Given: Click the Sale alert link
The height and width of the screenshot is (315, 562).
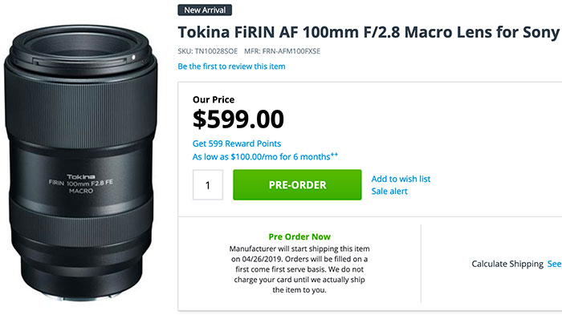Looking at the screenshot, I should click(x=389, y=191).
